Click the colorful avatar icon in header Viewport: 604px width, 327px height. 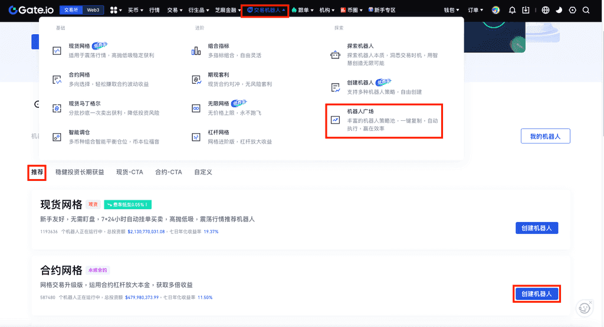click(495, 11)
